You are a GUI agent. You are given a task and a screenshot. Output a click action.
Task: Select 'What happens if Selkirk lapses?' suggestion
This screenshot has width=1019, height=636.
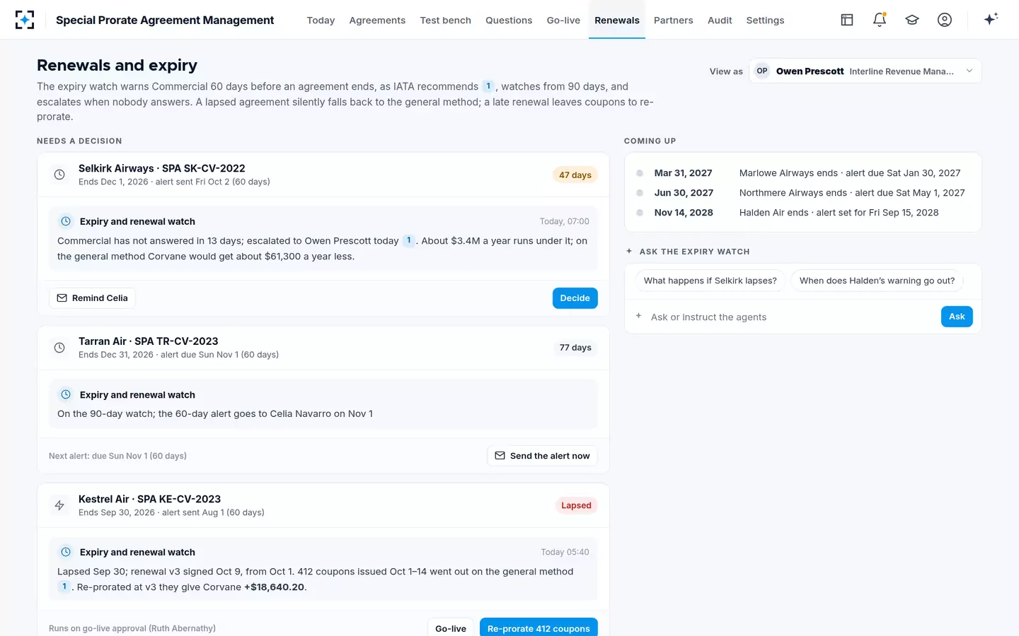(x=710, y=281)
